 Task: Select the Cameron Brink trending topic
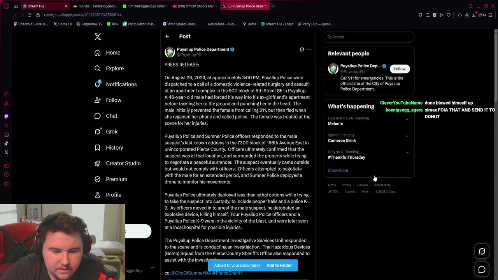pos(342,140)
